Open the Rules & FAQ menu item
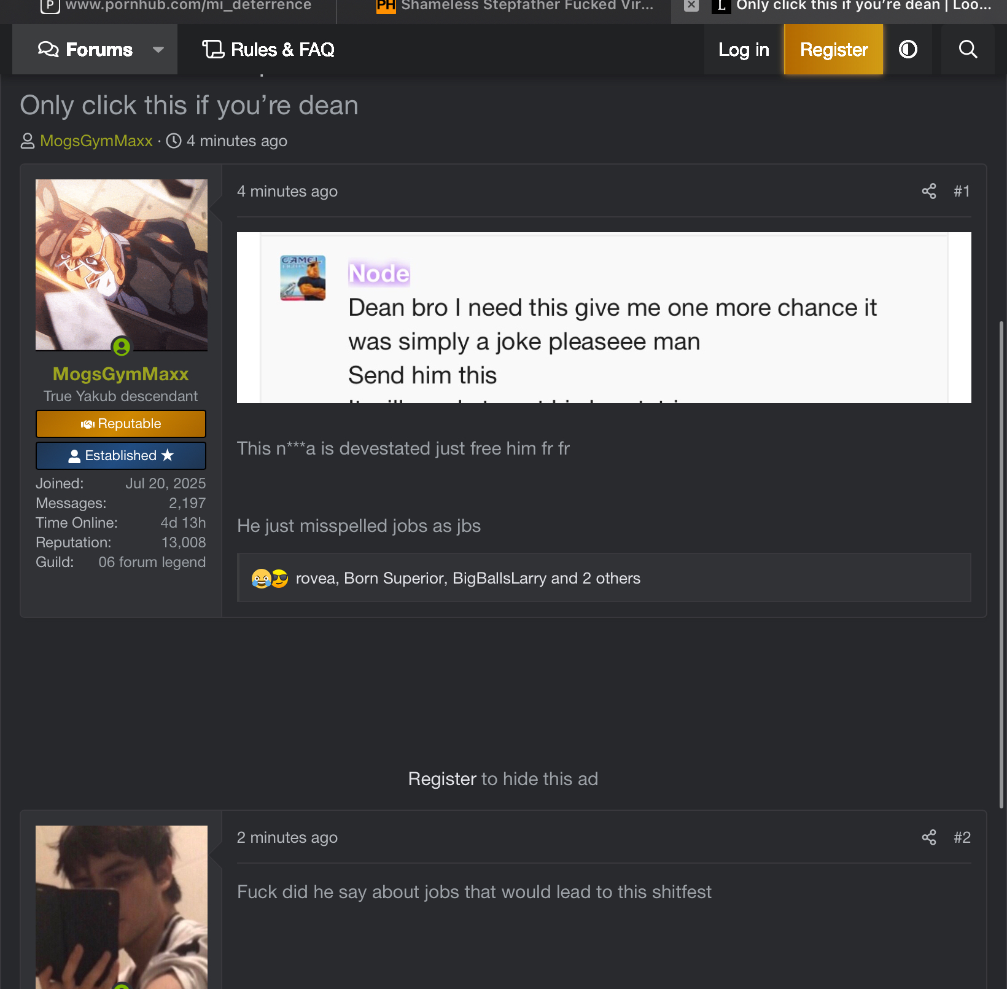 [x=282, y=49]
